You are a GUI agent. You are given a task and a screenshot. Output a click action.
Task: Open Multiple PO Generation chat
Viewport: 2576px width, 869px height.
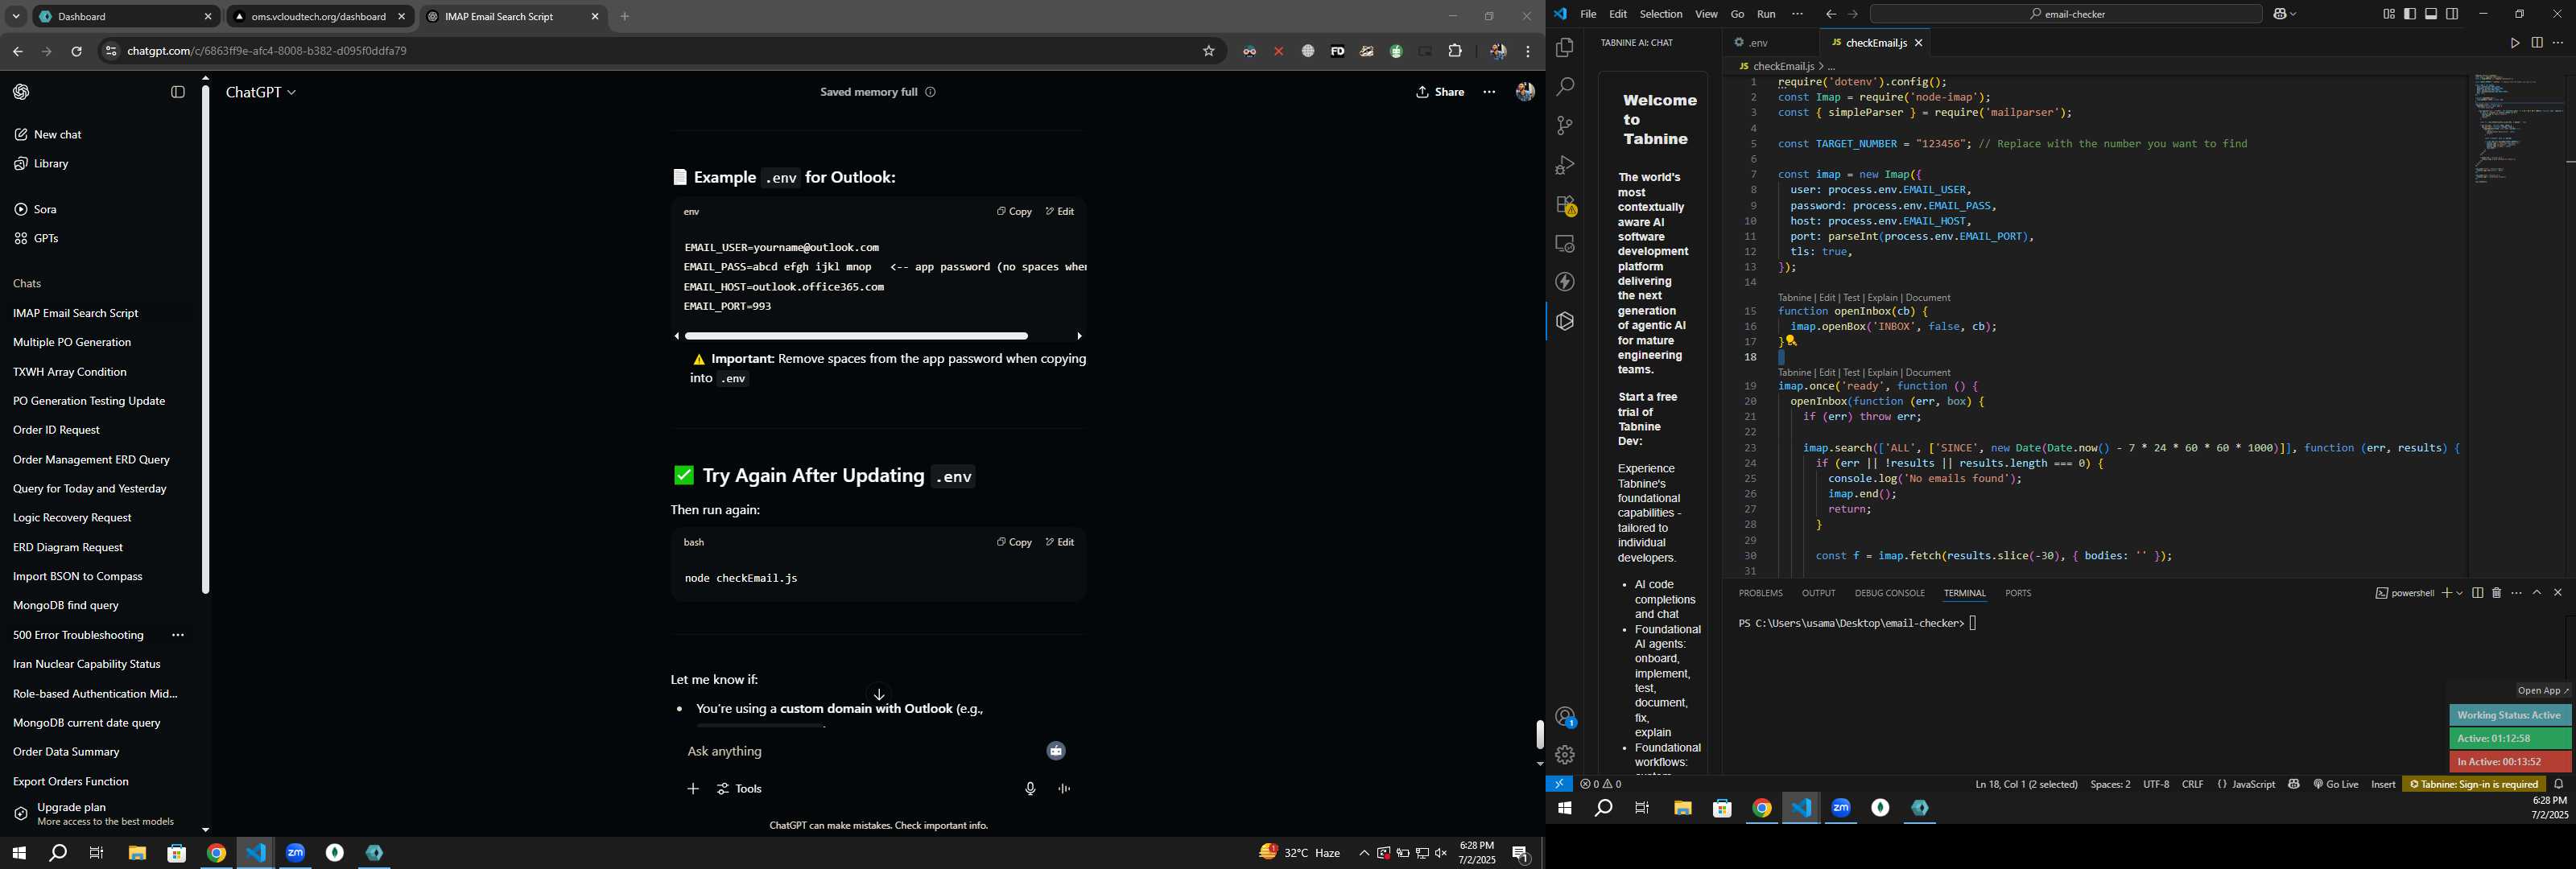click(x=72, y=343)
